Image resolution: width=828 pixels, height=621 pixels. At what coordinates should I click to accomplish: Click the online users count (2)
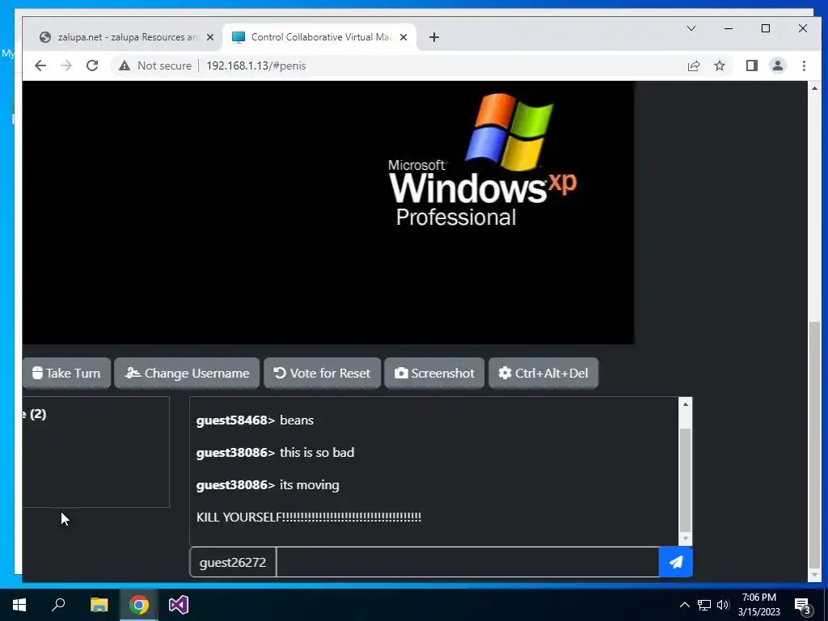pos(37,414)
